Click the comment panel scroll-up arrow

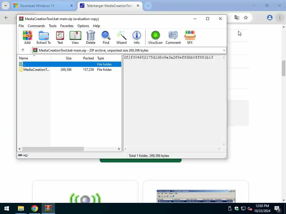click(224, 58)
